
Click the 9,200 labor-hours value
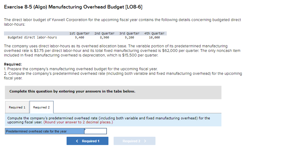pos(130,38)
